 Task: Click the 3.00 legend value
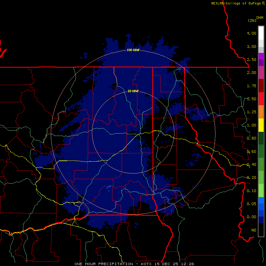252,46
